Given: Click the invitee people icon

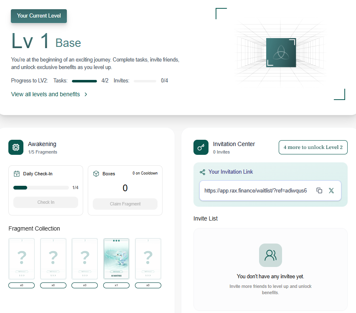Looking at the screenshot, I should coord(270,255).
